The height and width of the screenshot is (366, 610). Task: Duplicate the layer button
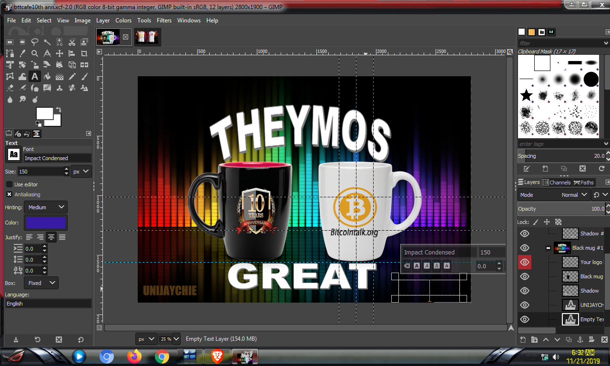pos(569,339)
